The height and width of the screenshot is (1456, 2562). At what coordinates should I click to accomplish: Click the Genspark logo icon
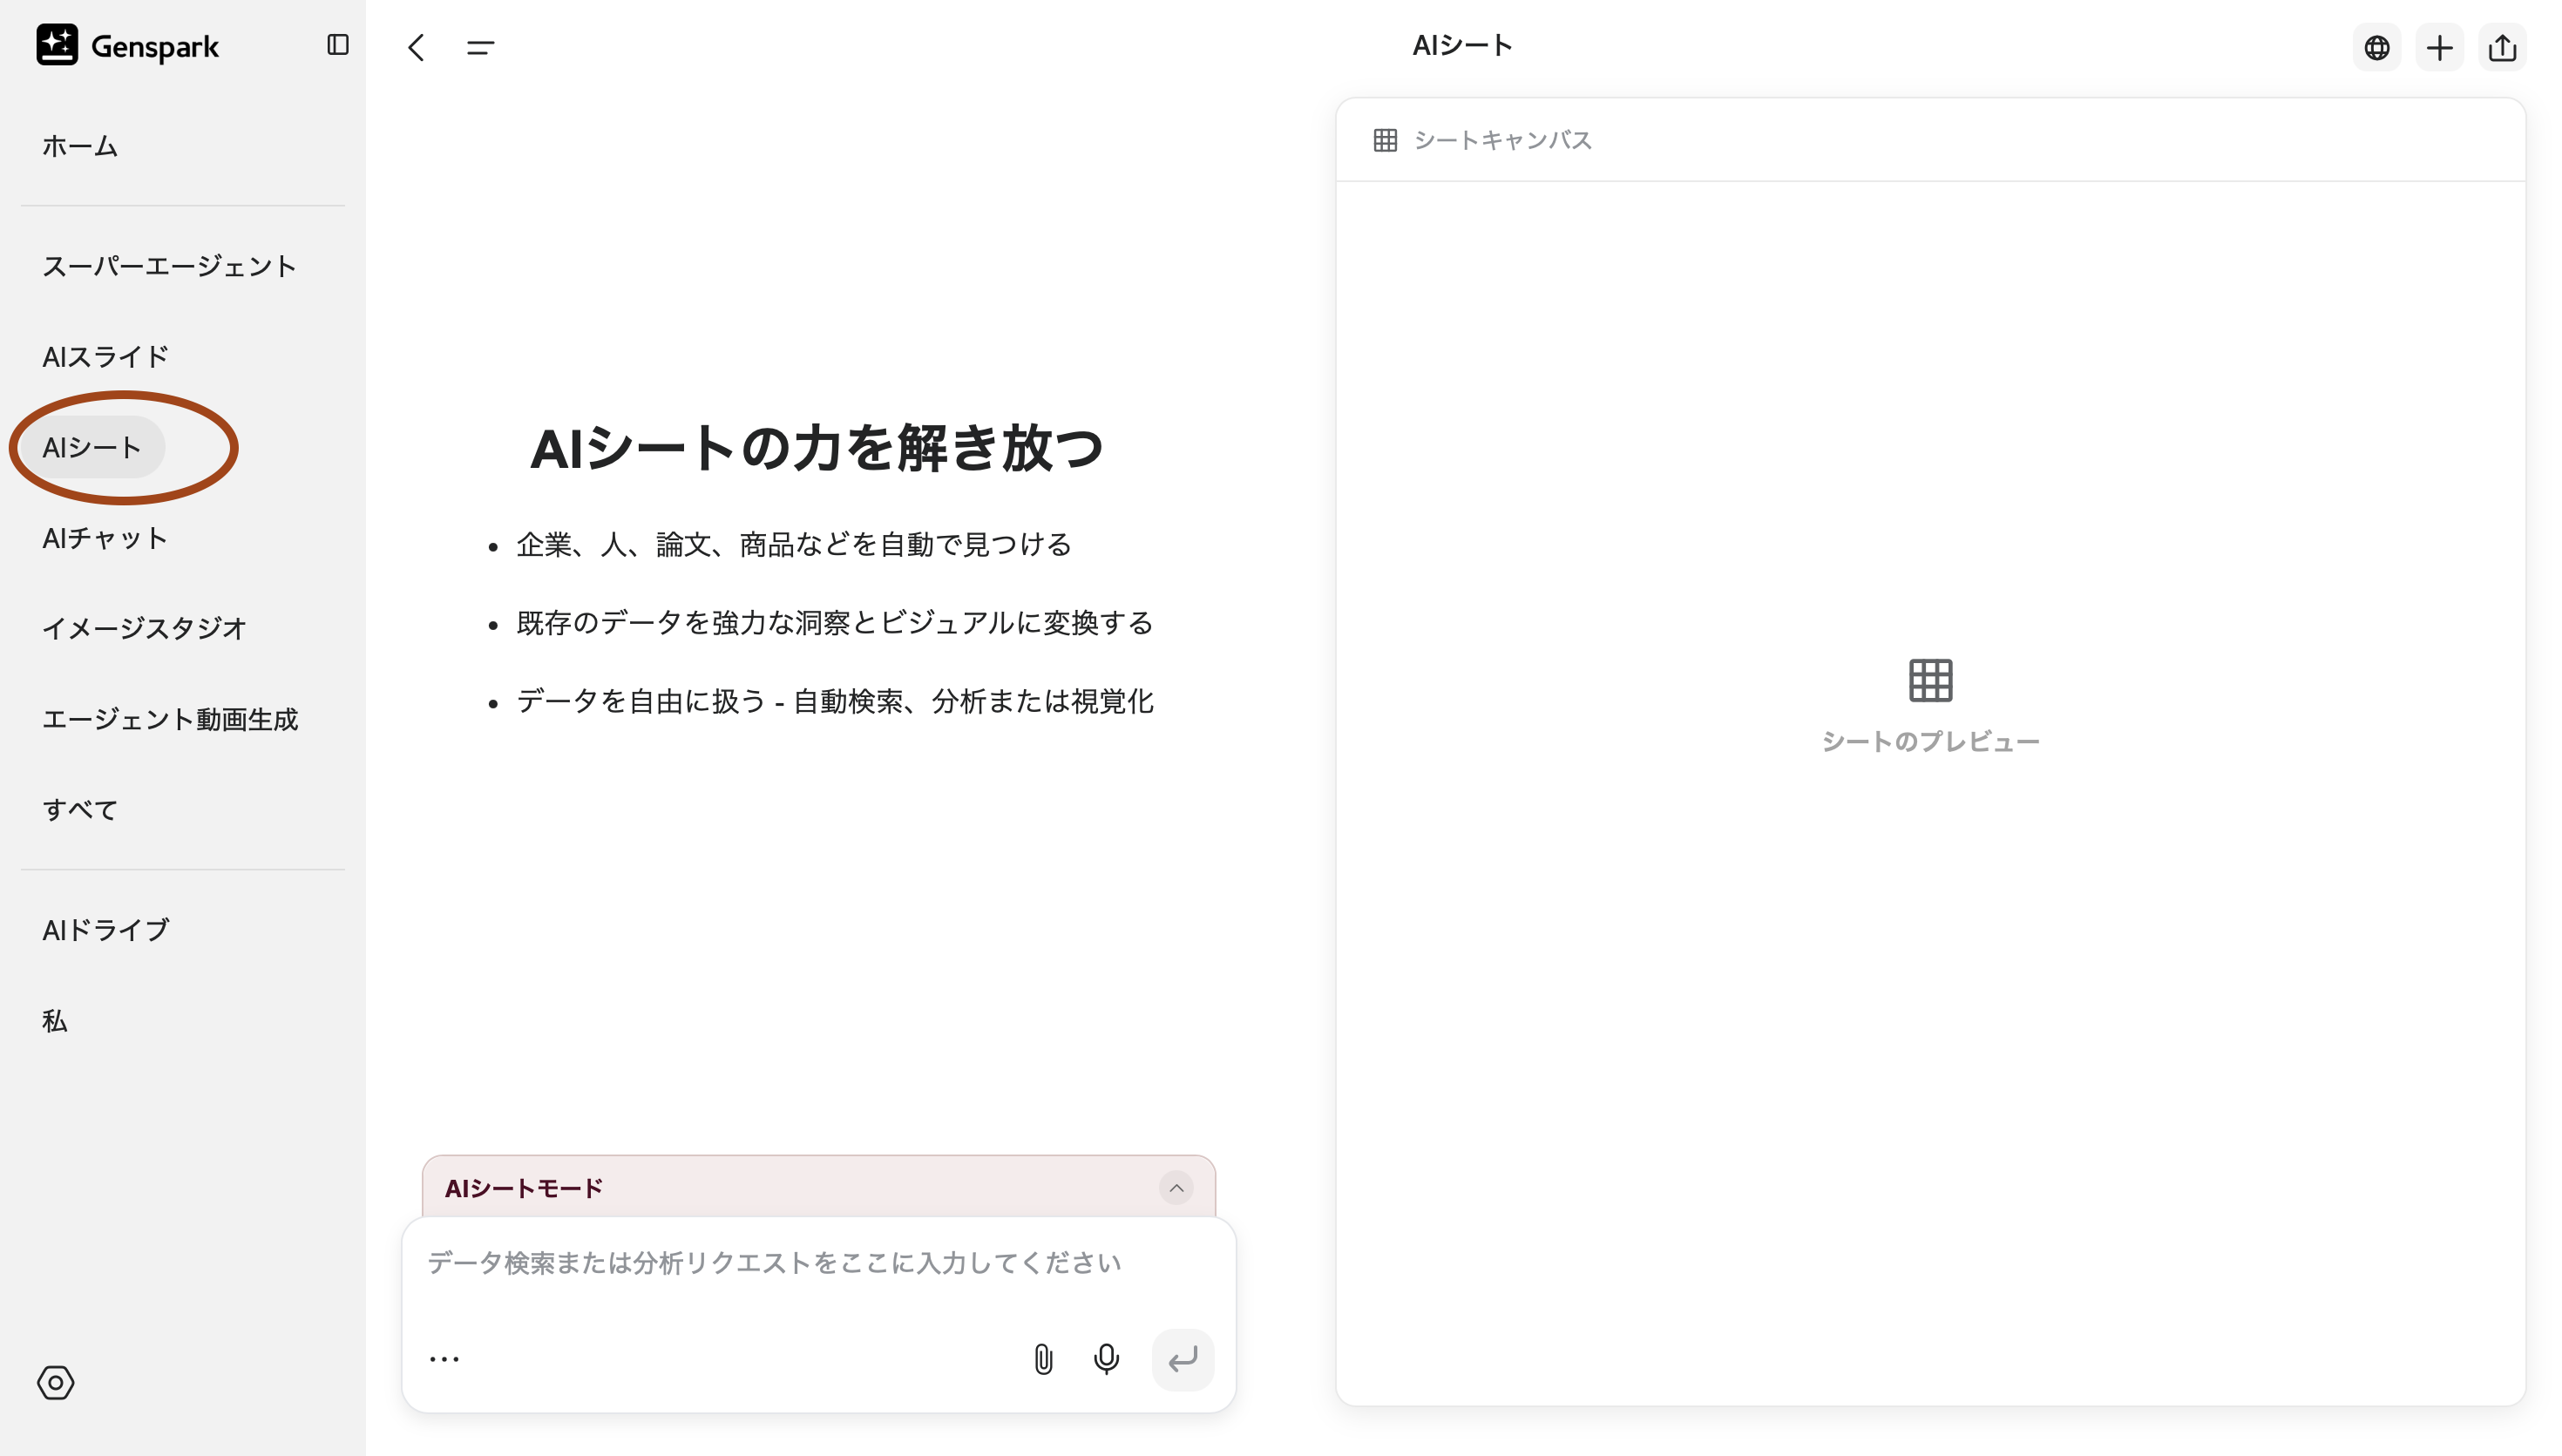point(57,45)
